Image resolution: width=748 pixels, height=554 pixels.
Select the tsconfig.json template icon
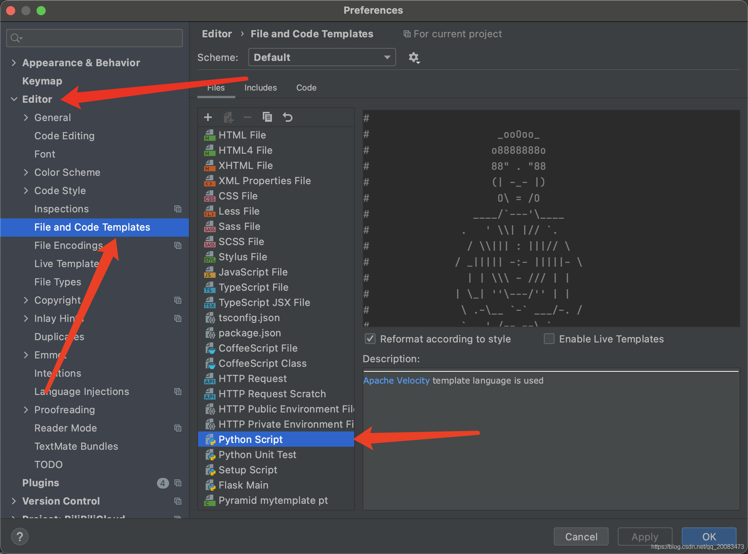point(210,318)
